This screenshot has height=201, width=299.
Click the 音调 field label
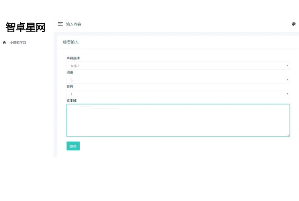point(70,87)
